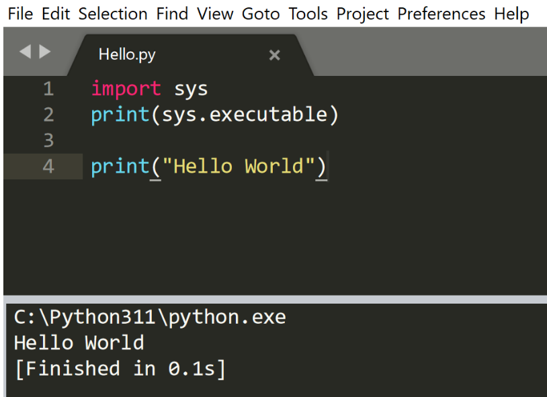Select the Hello.py tab
The image size is (547, 397).
click(x=127, y=55)
